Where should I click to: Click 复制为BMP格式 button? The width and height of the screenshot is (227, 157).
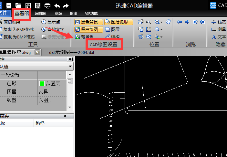pyautogui.click(x=17, y=37)
